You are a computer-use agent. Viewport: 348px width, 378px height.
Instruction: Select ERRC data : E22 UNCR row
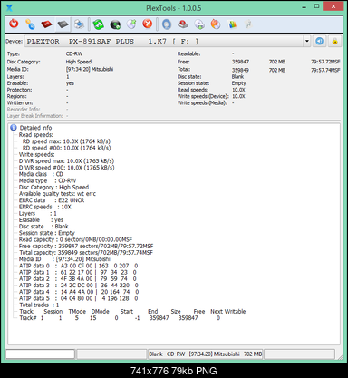pyautogui.click(x=52, y=200)
